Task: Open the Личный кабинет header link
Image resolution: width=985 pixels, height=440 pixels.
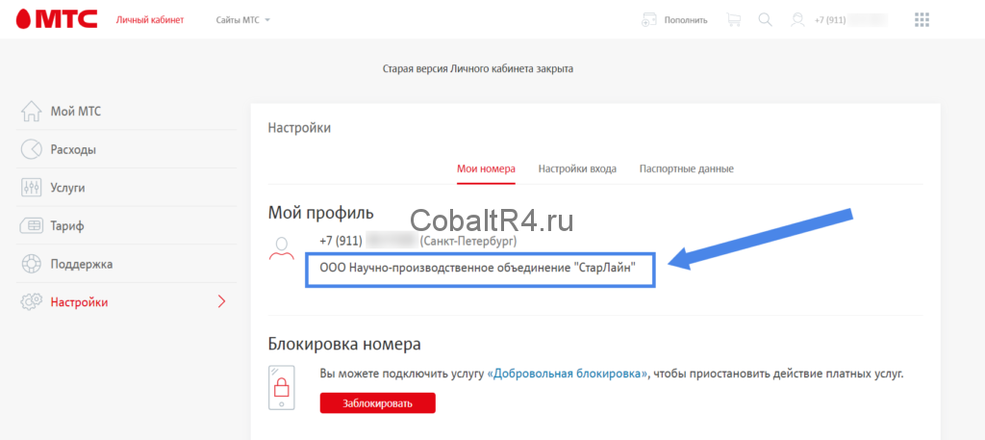Action: tap(149, 19)
